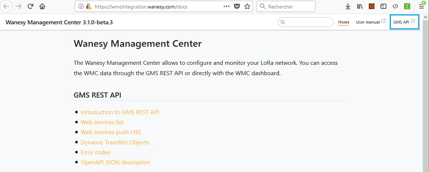The image size is (429, 172).
Task: Click the docs search field
Action: 309,22
